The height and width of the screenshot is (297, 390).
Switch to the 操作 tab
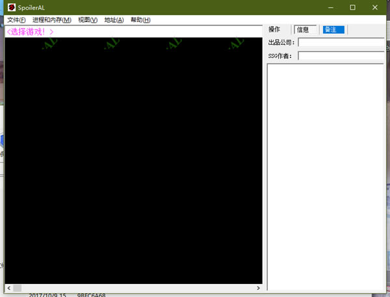(x=274, y=29)
